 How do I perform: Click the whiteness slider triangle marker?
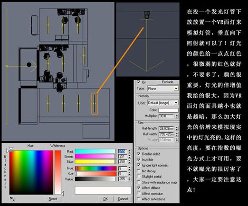point(62,194)
